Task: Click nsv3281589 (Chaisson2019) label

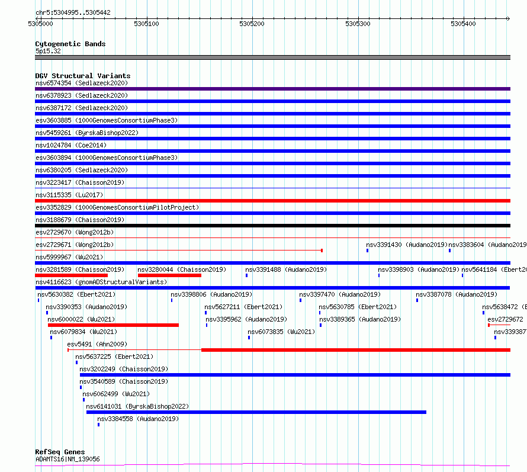Action: pyautogui.click(x=80, y=269)
